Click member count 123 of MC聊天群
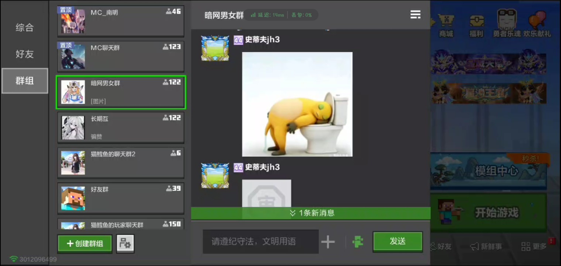 pos(172,47)
